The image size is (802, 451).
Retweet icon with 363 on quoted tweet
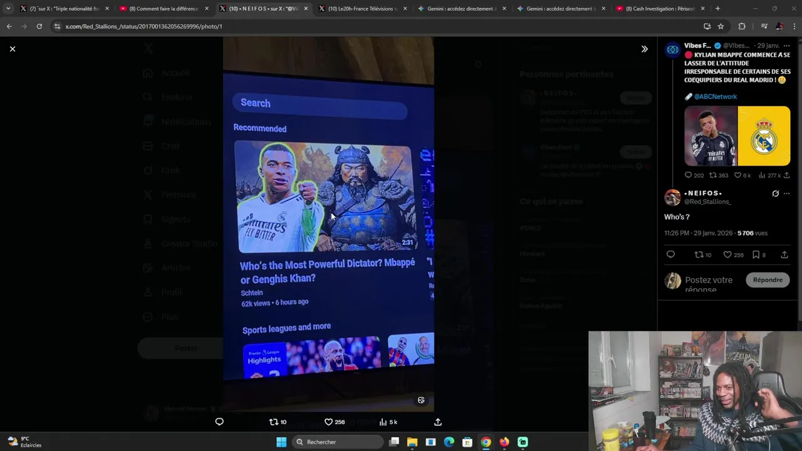[x=712, y=175]
